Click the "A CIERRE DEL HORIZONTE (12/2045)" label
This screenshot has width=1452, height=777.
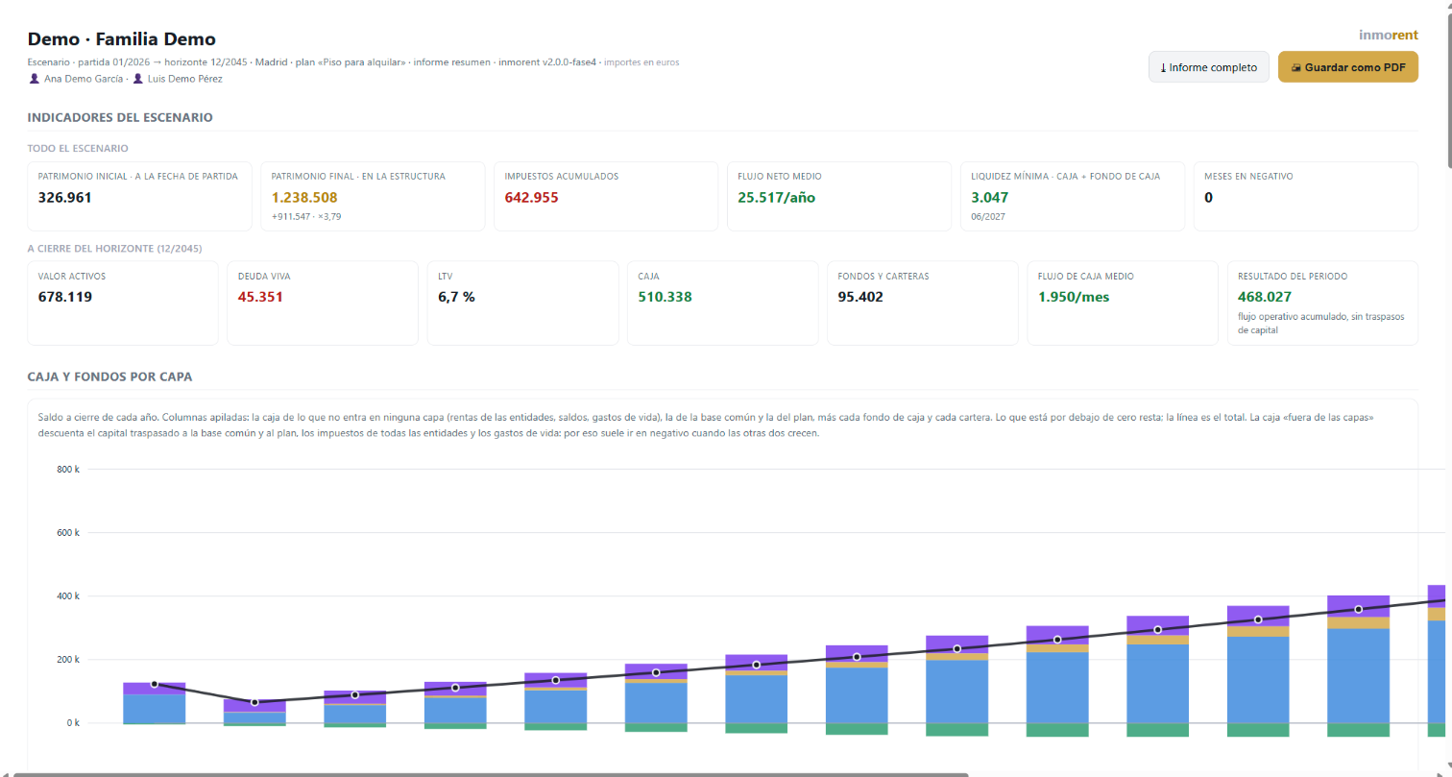(115, 249)
